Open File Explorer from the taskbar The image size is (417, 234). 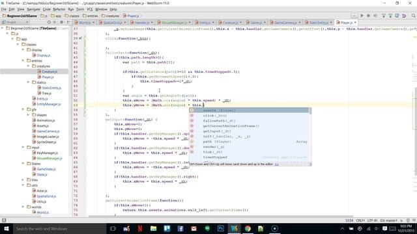[x=153, y=228]
